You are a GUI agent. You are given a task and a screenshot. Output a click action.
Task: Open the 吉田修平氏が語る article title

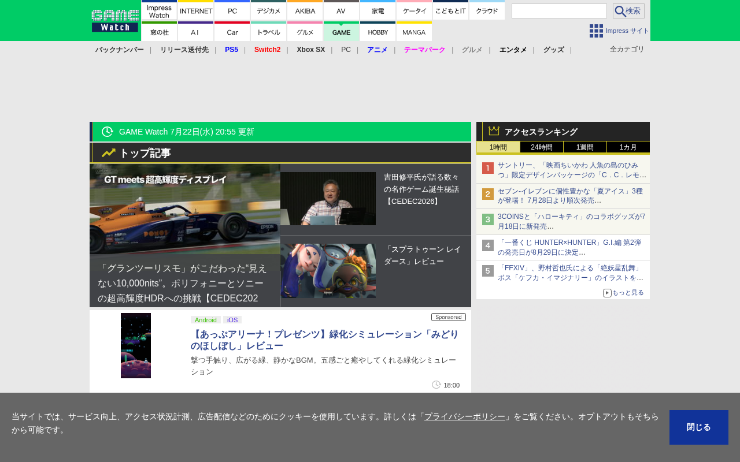(x=423, y=189)
